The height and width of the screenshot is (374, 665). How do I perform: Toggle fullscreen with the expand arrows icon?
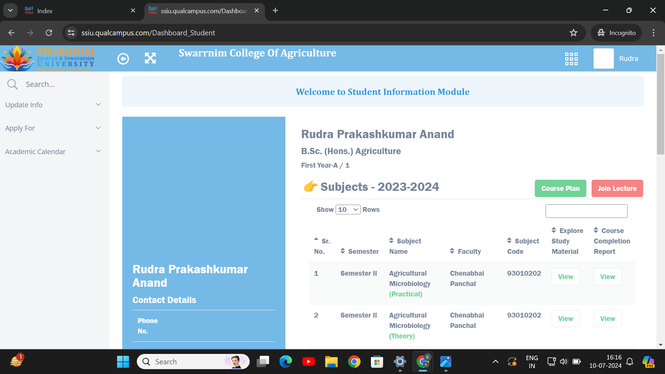(150, 58)
